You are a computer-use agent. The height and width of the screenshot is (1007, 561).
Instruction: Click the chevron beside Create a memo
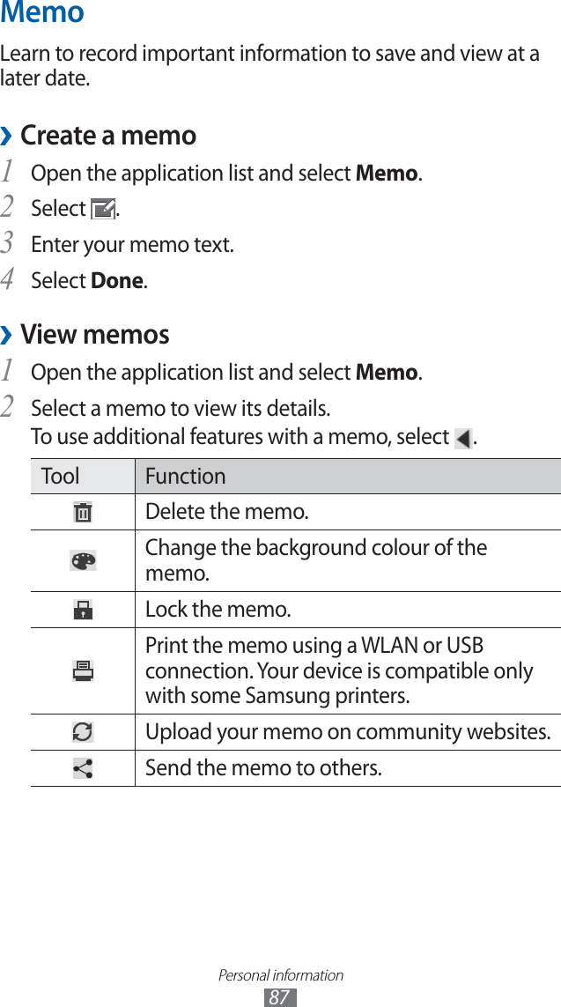pyautogui.click(x=7, y=137)
